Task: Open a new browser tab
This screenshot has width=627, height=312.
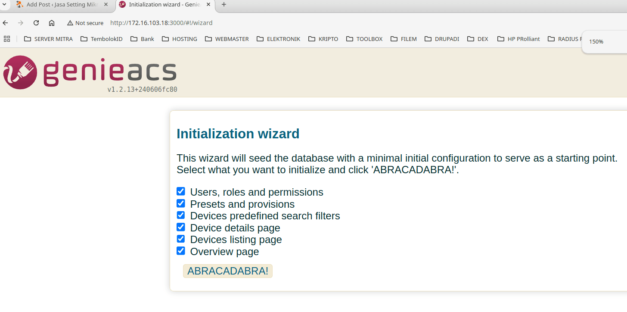Action: tap(223, 5)
